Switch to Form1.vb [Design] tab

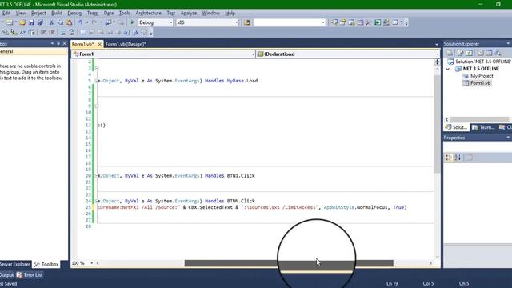(x=126, y=45)
